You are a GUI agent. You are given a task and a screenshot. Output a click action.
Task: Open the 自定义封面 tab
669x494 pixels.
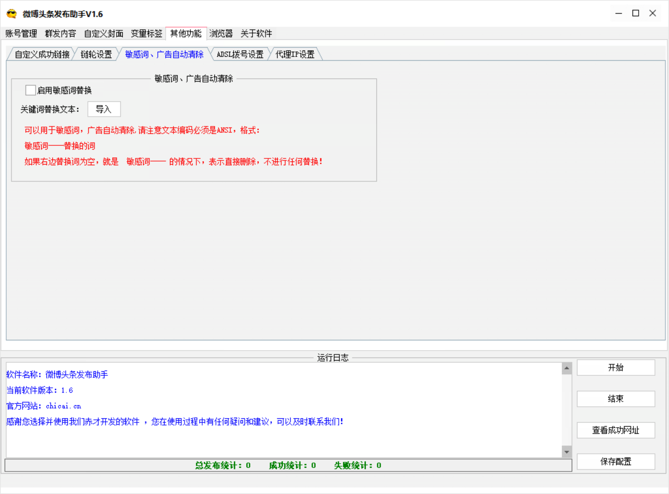[103, 33]
